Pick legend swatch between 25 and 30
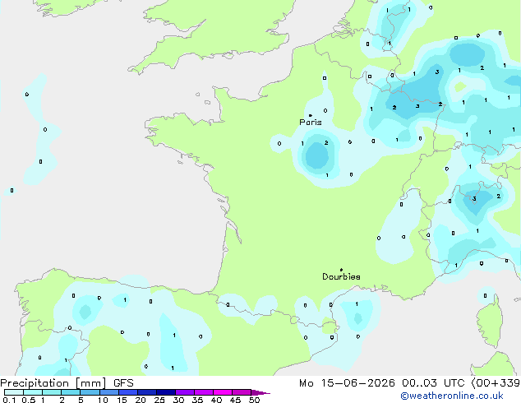Screen dimensions: 521x403 (166, 392)
